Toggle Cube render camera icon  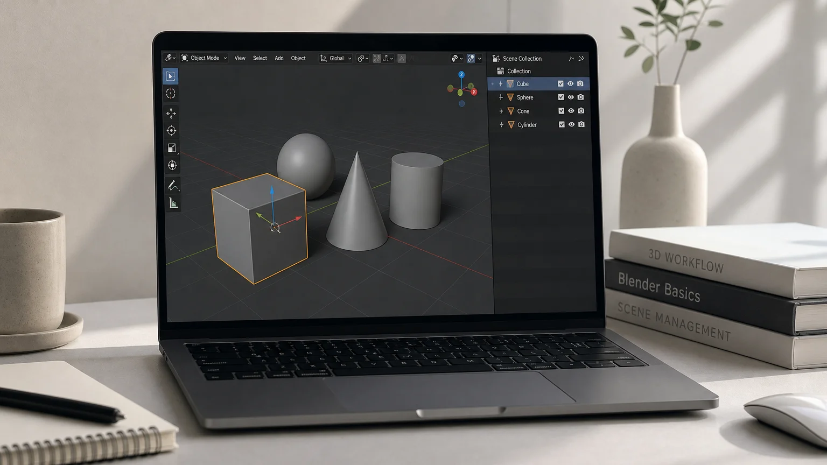580,83
